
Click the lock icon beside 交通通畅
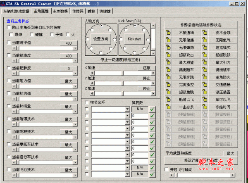(205, 85)
